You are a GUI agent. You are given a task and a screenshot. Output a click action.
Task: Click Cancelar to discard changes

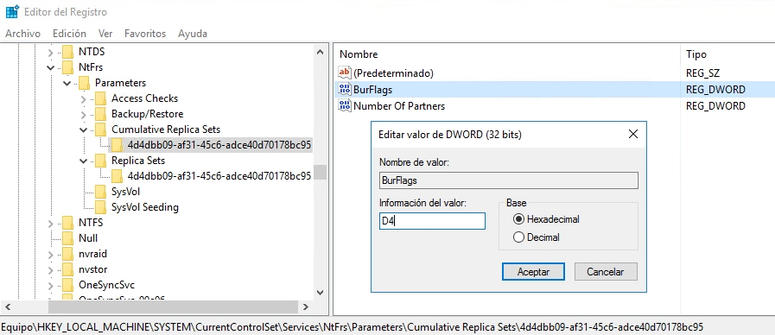606,272
